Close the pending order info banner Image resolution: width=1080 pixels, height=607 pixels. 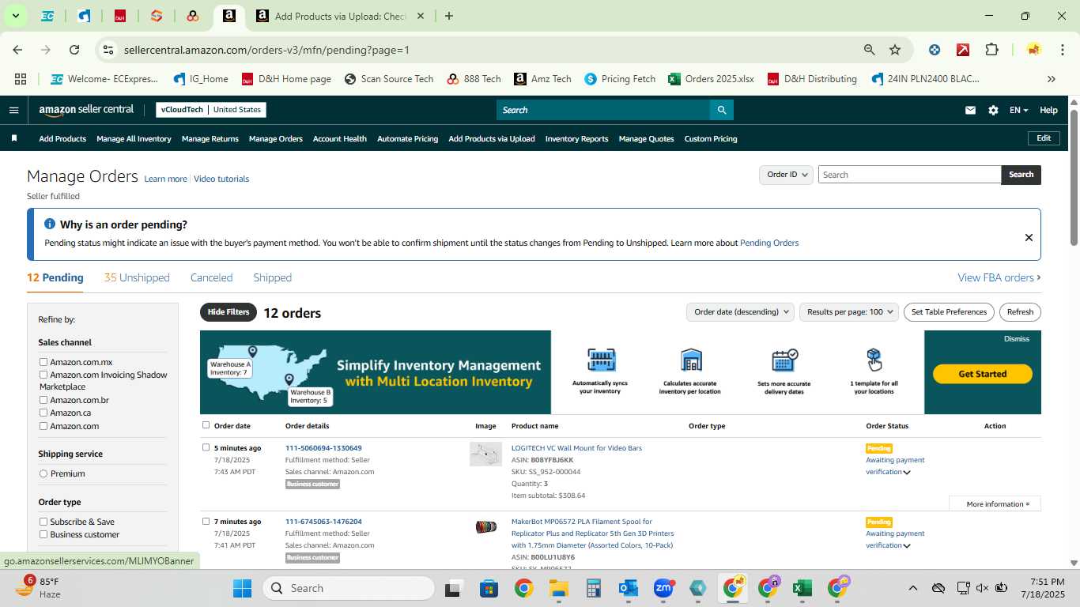click(1029, 237)
